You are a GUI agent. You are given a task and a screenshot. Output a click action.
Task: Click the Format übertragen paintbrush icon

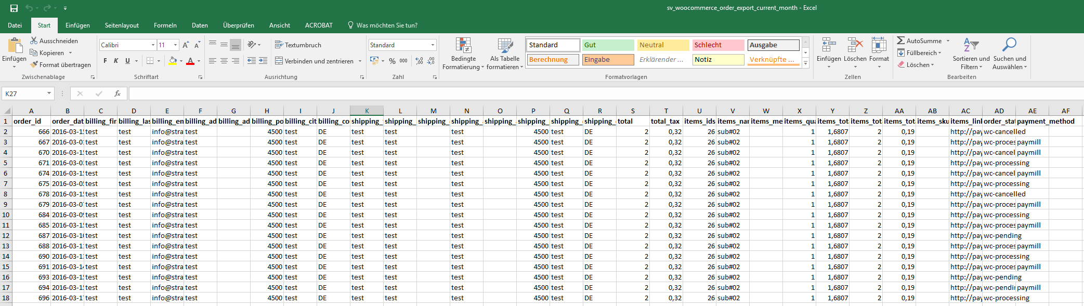click(34, 65)
